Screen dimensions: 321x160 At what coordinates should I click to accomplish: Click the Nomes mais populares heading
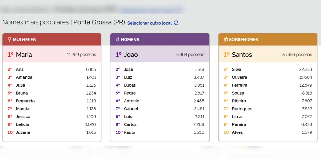tap(35, 22)
